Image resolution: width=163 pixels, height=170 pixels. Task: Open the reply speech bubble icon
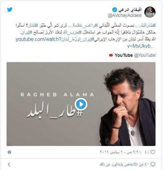coord(153,164)
